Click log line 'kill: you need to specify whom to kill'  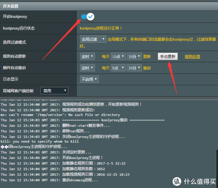pos(40,141)
